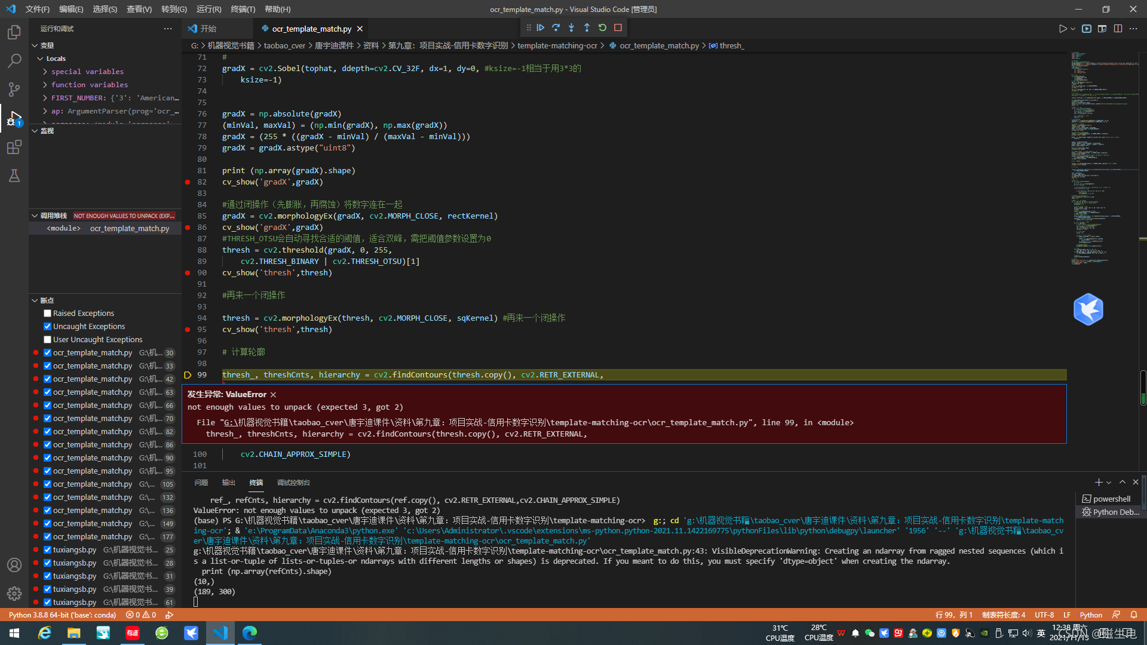Toggle Uncaught Exceptions breakpoint checkbox

[x=47, y=327]
